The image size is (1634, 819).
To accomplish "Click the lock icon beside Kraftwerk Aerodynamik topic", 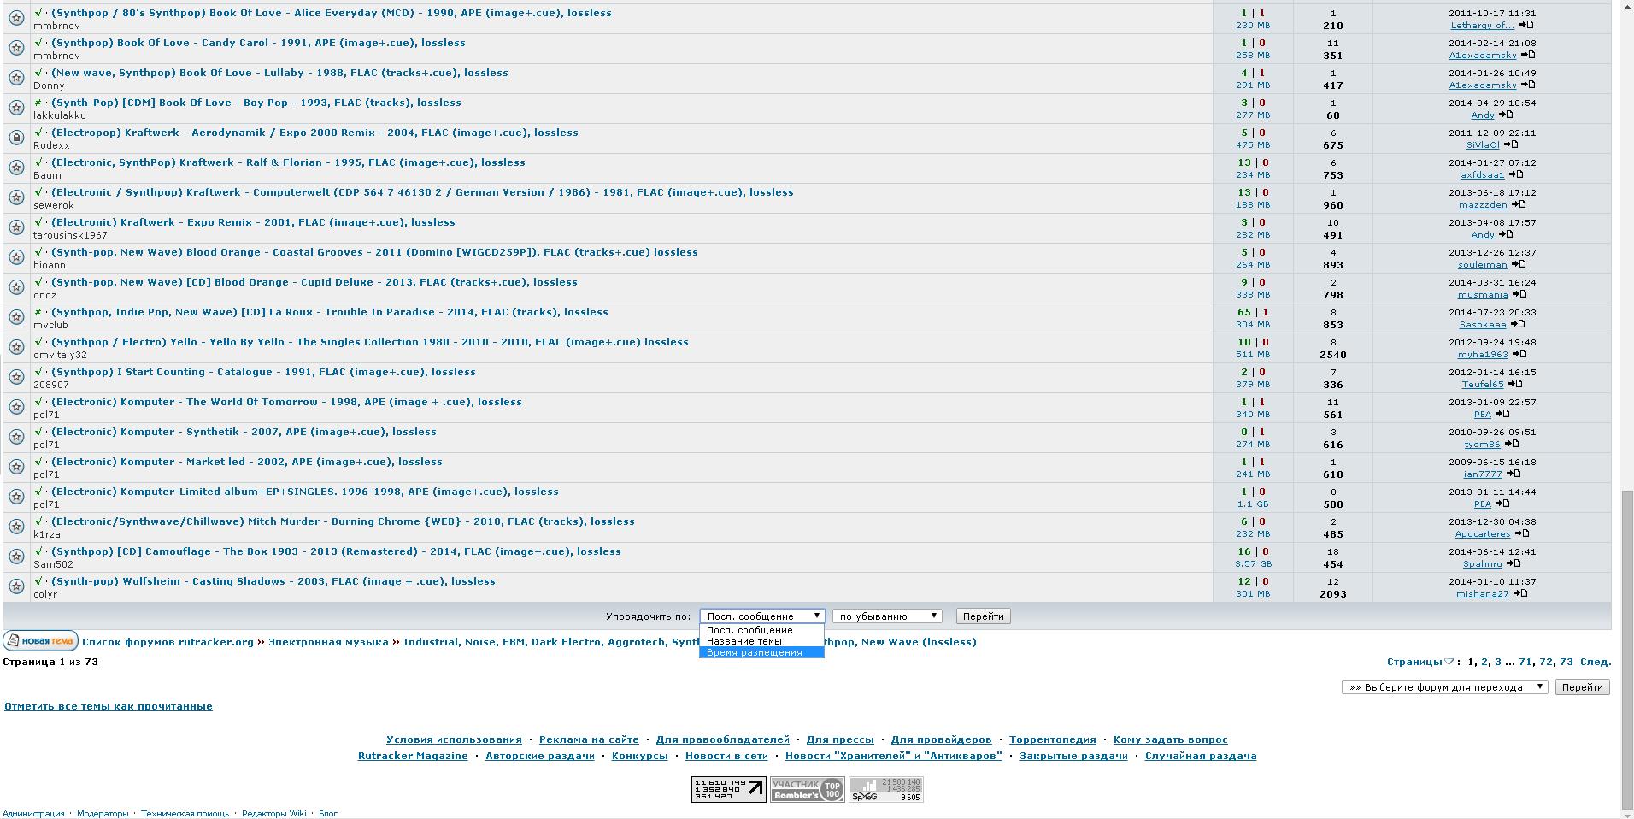I will [16, 137].
